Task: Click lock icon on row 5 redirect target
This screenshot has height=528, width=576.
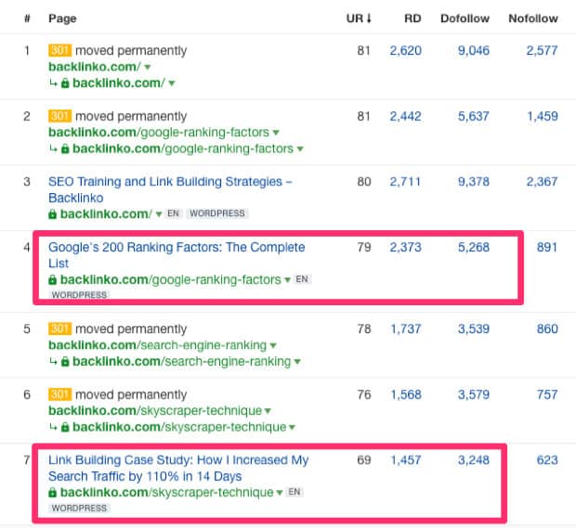Action: (65, 361)
